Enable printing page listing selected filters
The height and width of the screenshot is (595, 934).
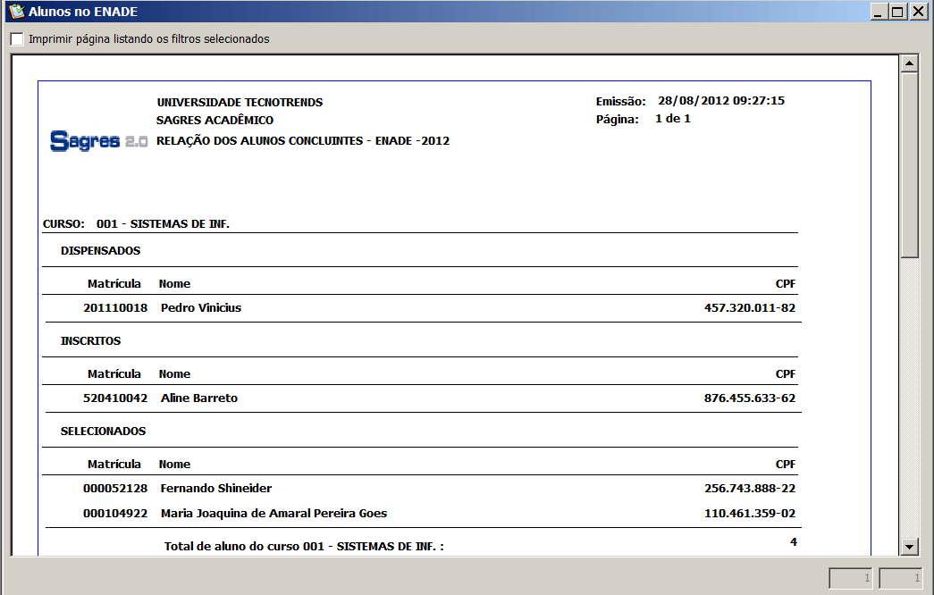click(x=17, y=39)
